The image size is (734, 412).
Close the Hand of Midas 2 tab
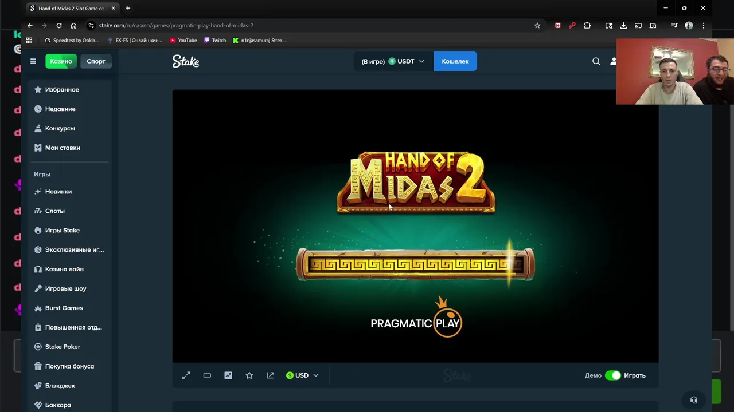(114, 9)
